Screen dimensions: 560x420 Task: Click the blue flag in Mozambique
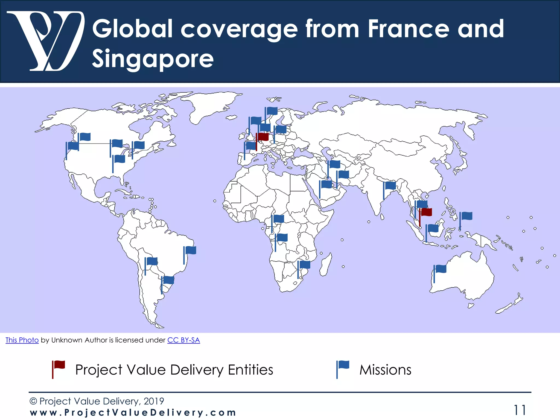pyautogui.click(x=304, y=270)
